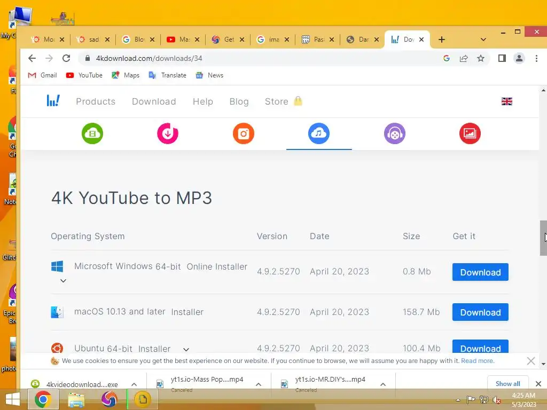The height and width of the screenshot is (410, 547).
Task: Select the blue cloud music YouTube to MP3 icon
Action: [x=319, y=133]
